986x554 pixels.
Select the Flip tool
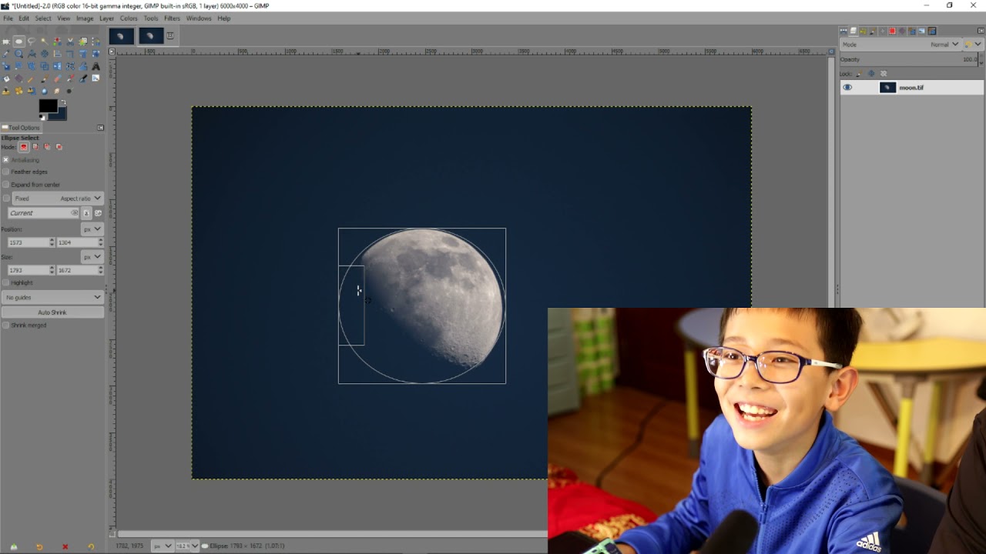57,66
